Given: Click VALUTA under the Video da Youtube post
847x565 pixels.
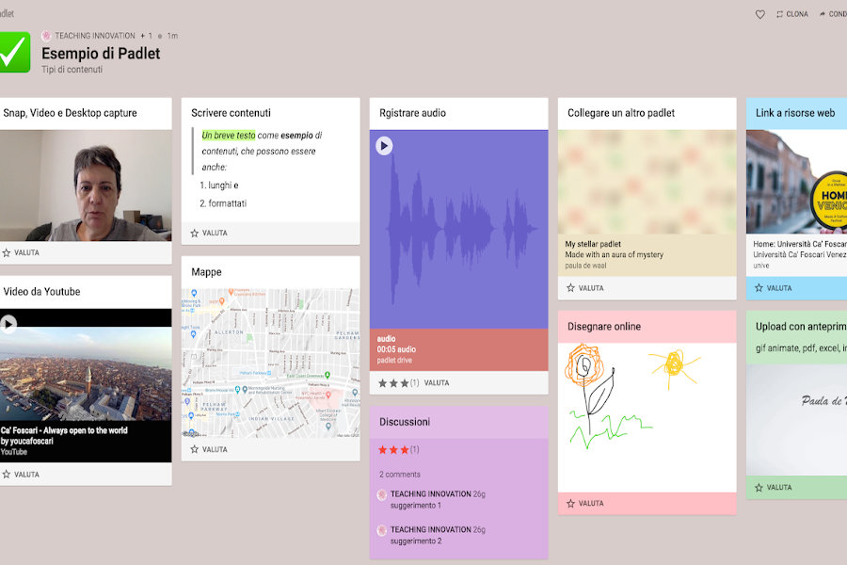Looking at the screenshot, I should click(26, 475).
